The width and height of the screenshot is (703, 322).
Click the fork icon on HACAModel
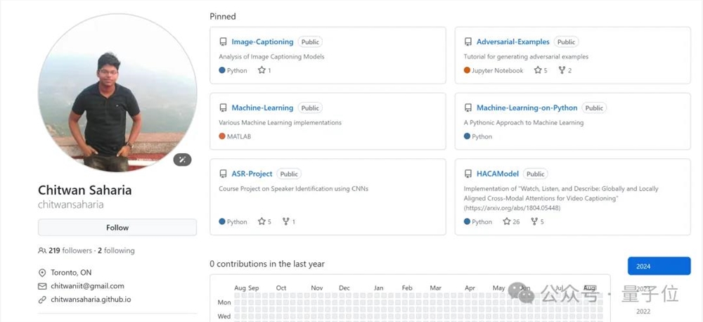click(x=534, y=221)
